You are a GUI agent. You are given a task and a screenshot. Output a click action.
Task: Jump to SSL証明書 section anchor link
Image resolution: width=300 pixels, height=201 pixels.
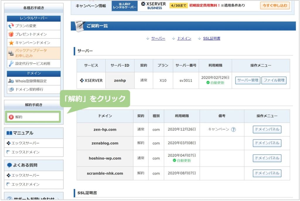click(x=212, y=38)
